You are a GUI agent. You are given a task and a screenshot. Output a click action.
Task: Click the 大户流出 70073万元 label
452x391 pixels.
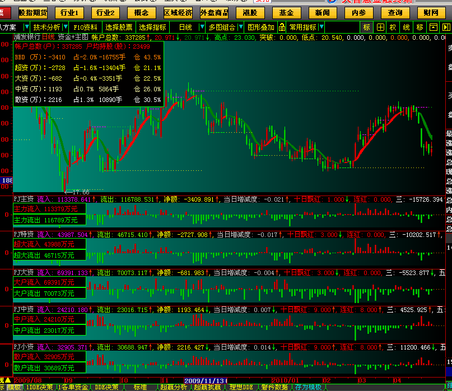click(x=50, y=294)
